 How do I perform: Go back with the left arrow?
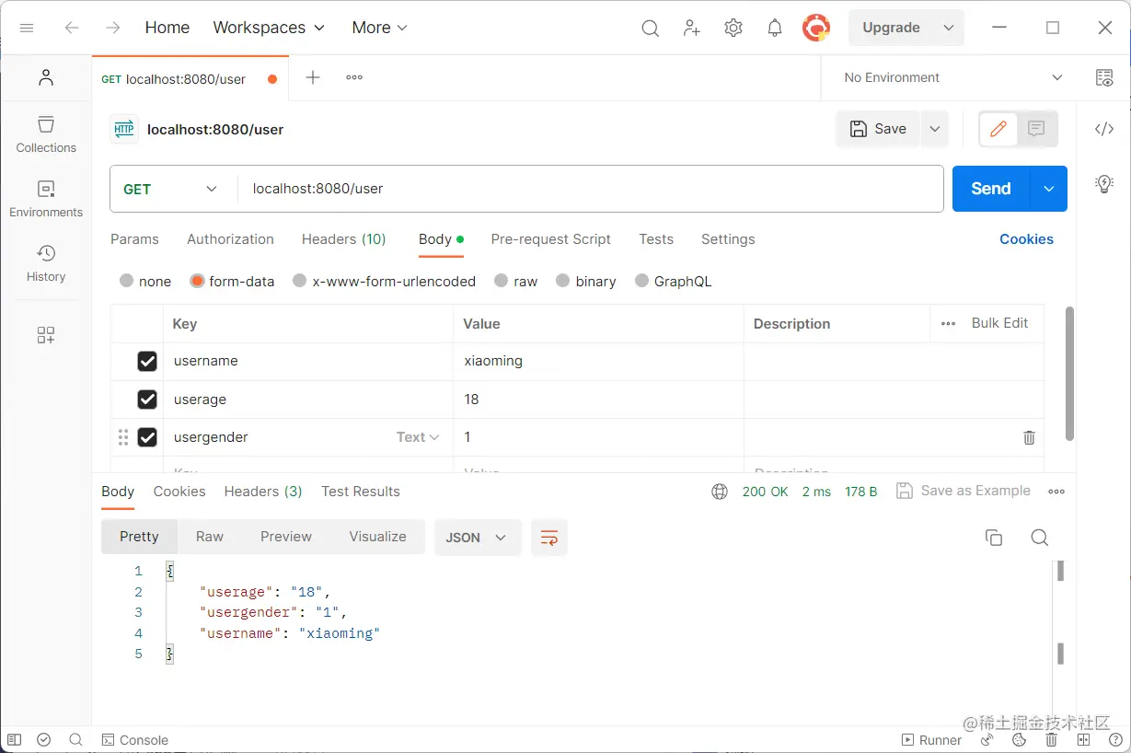(x=72, y=28)
